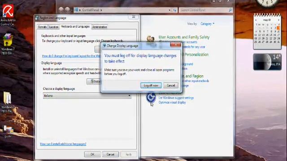The image size is (287, 161).
Task: Click the search magnifier icon in Control Panel
Action: [230, 10]
